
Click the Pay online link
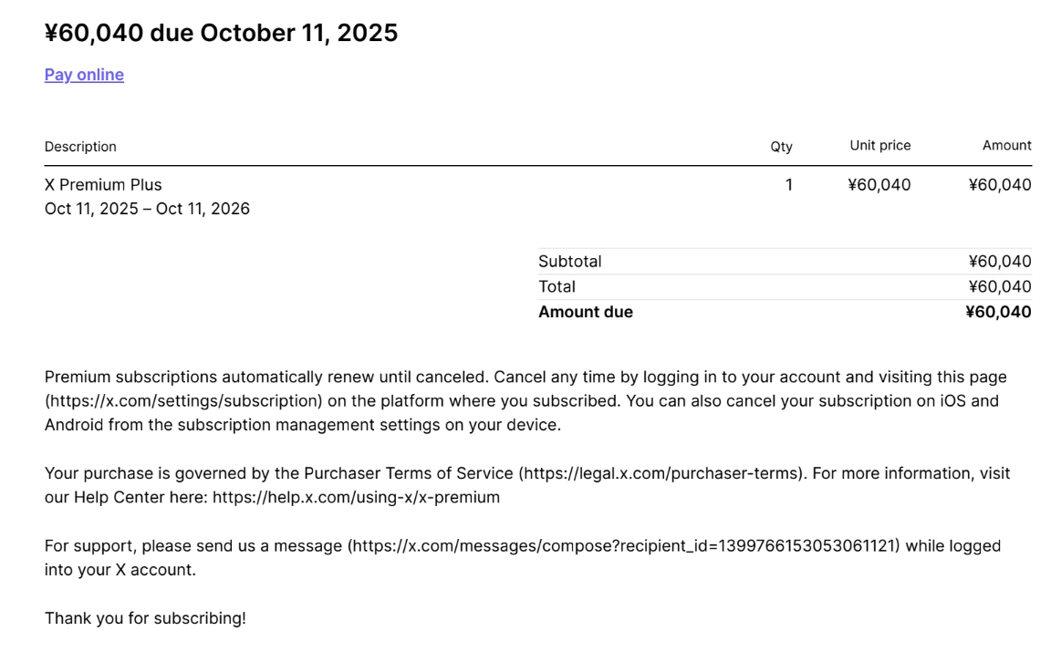[84, 75]
